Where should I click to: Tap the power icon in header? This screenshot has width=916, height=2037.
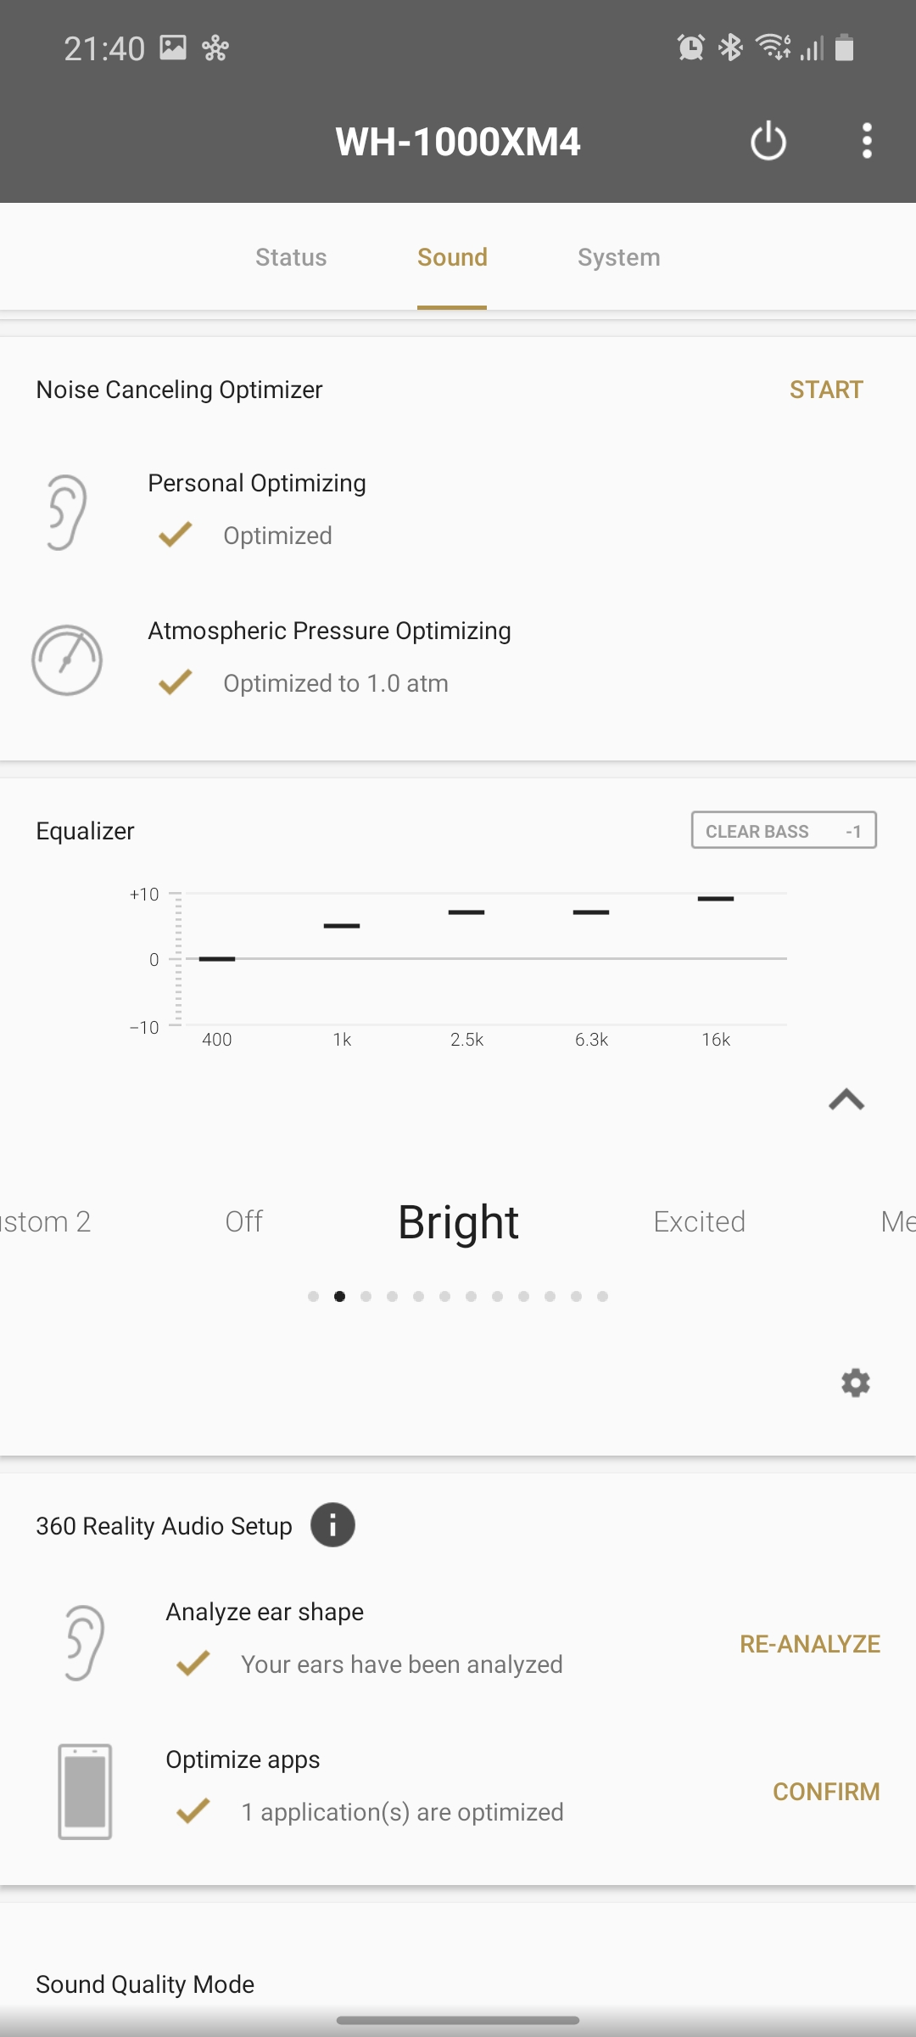pyautogui.click(x=768, y=141)
